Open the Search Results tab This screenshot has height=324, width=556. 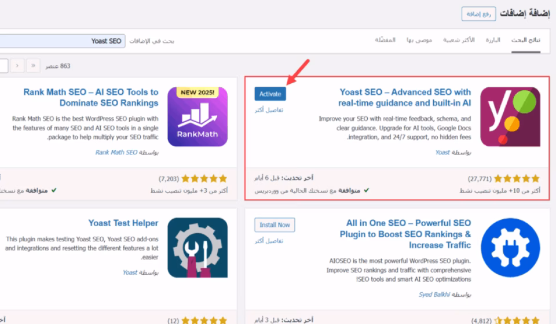point(526,41)
